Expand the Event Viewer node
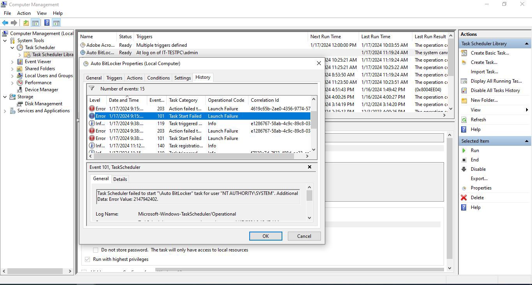 [12, 62]
